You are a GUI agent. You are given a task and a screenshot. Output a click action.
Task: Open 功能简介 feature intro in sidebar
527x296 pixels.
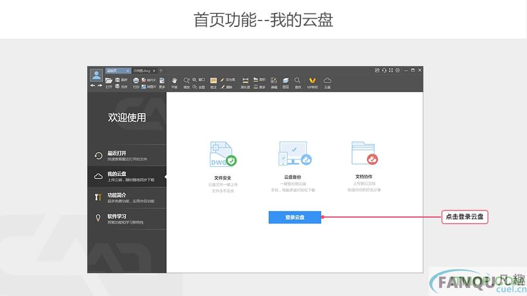click(126, 198)
